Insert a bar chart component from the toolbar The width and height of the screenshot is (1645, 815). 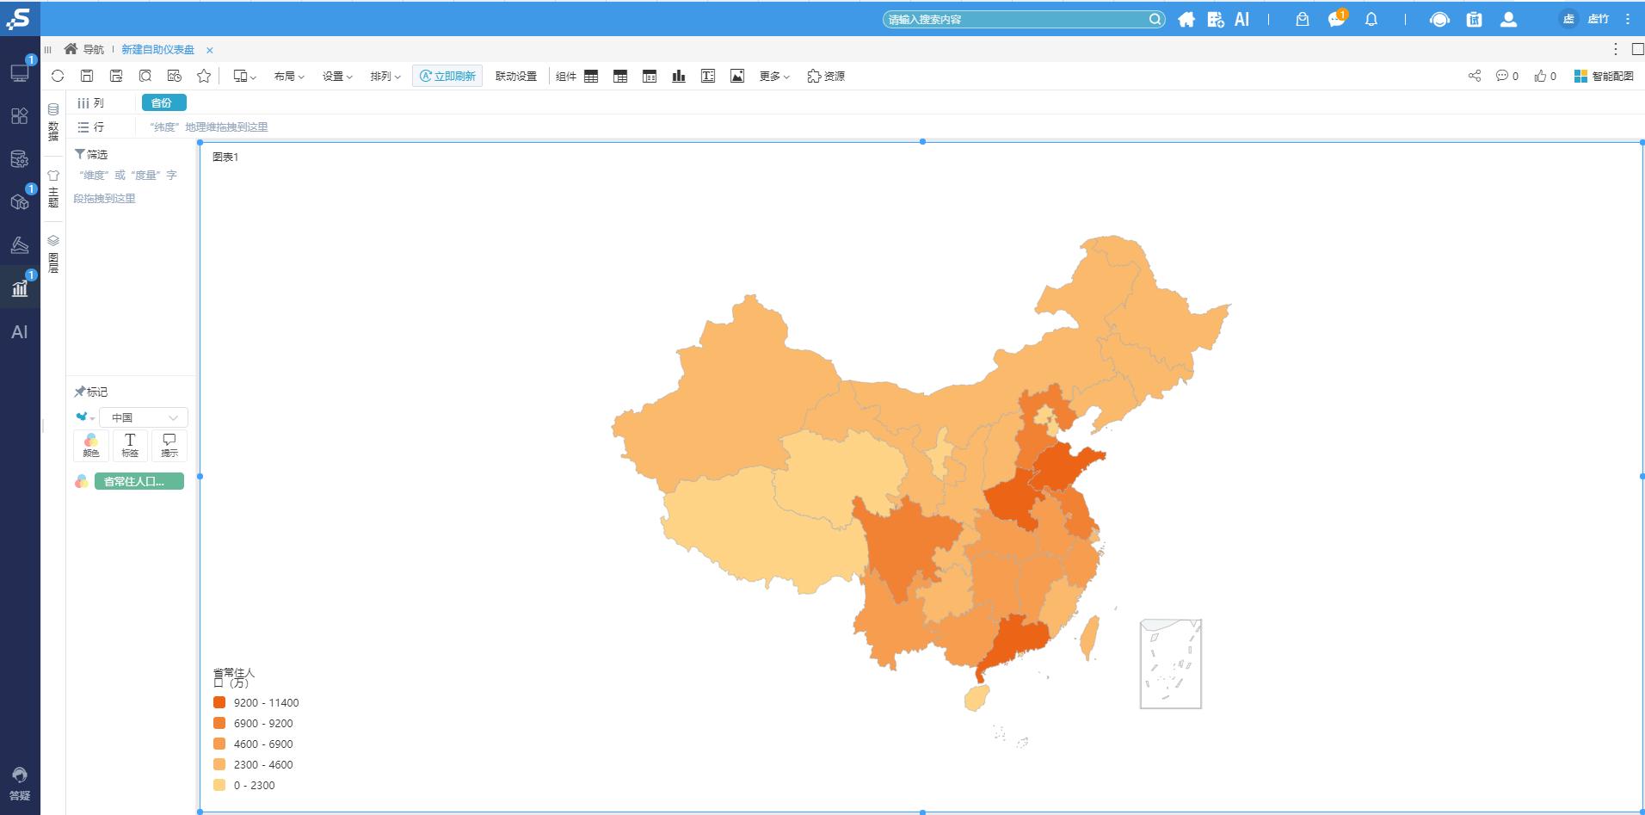(x=679, y=76)
